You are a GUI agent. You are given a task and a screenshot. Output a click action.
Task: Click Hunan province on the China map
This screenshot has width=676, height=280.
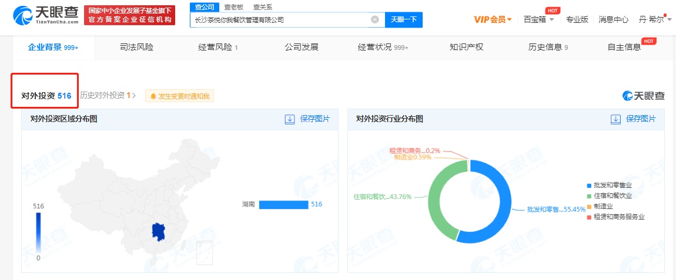coord(159,231)
